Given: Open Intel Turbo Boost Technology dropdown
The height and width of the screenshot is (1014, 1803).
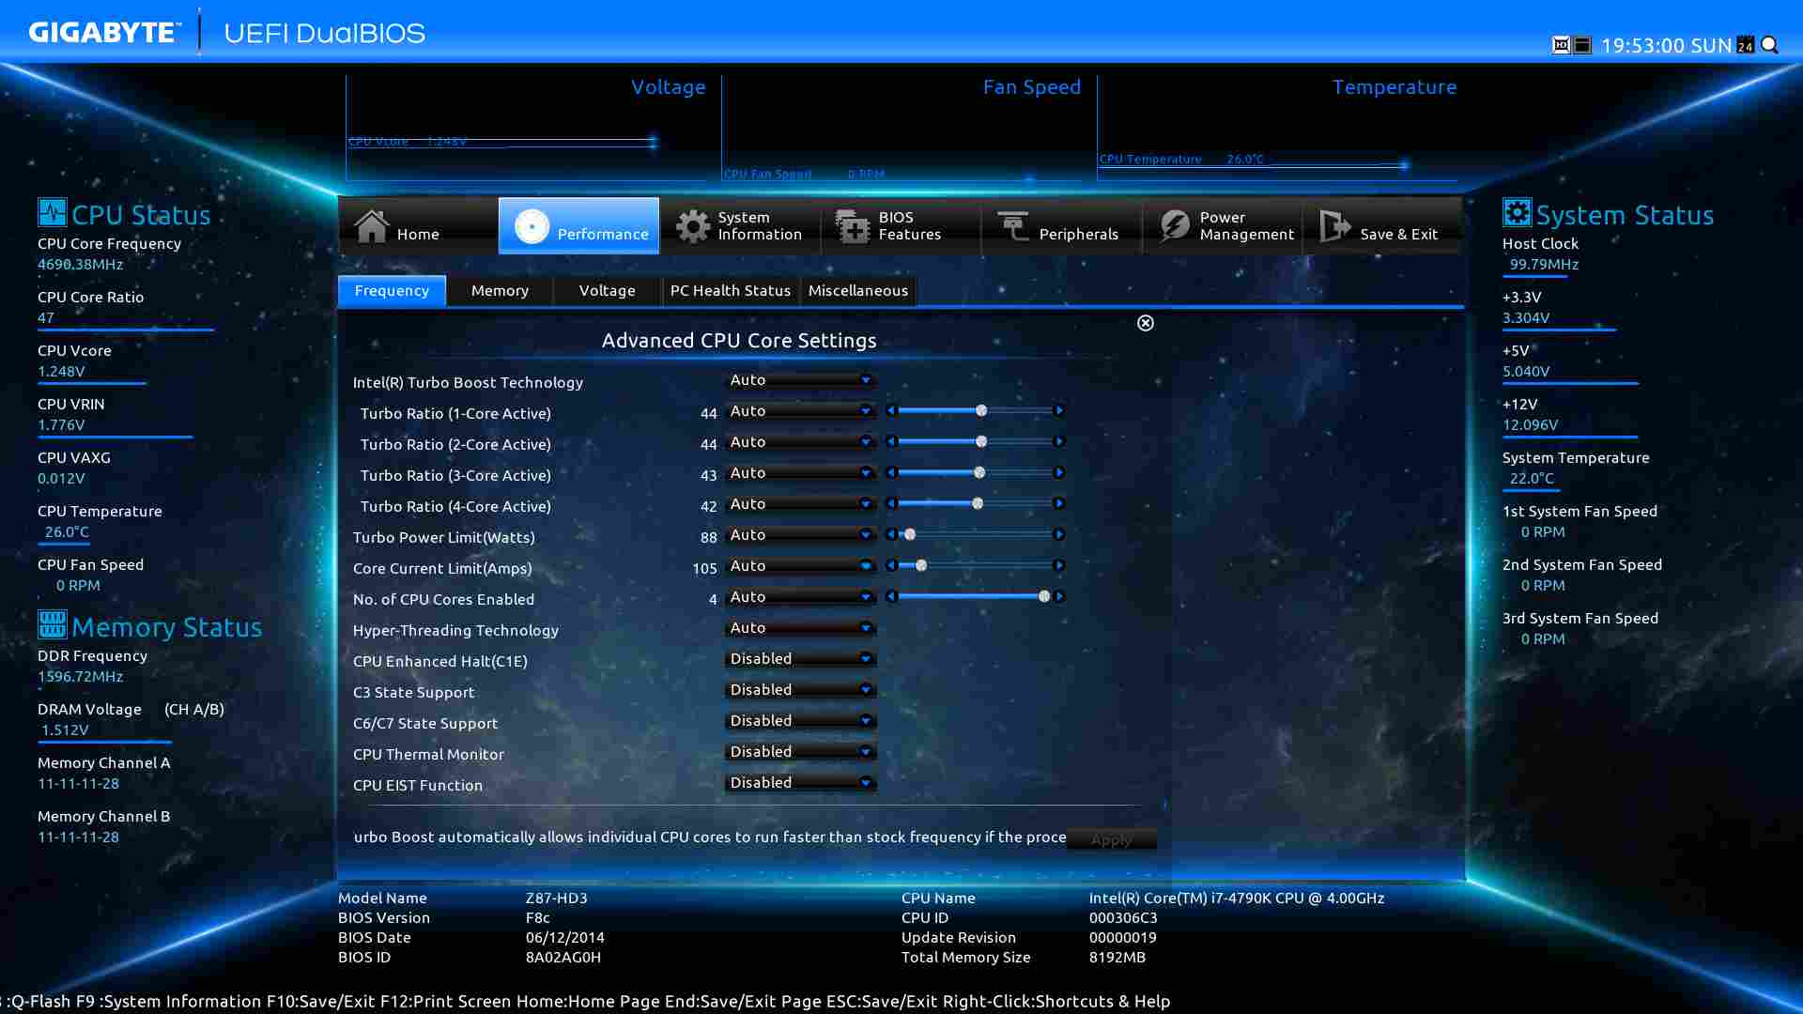Looking at the screenshot, I should pyautogui.click(x=800, y=380).
